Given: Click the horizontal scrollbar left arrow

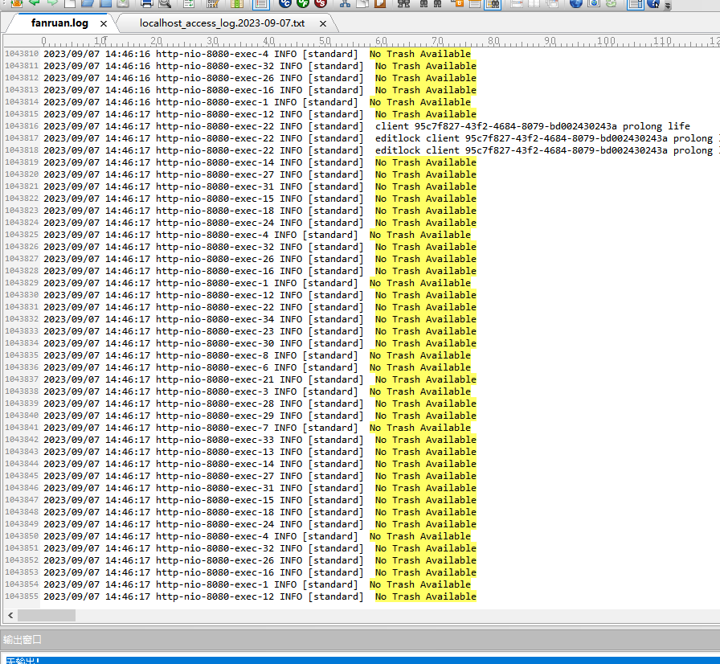Looking at the screenshot, I should [10, 615].
